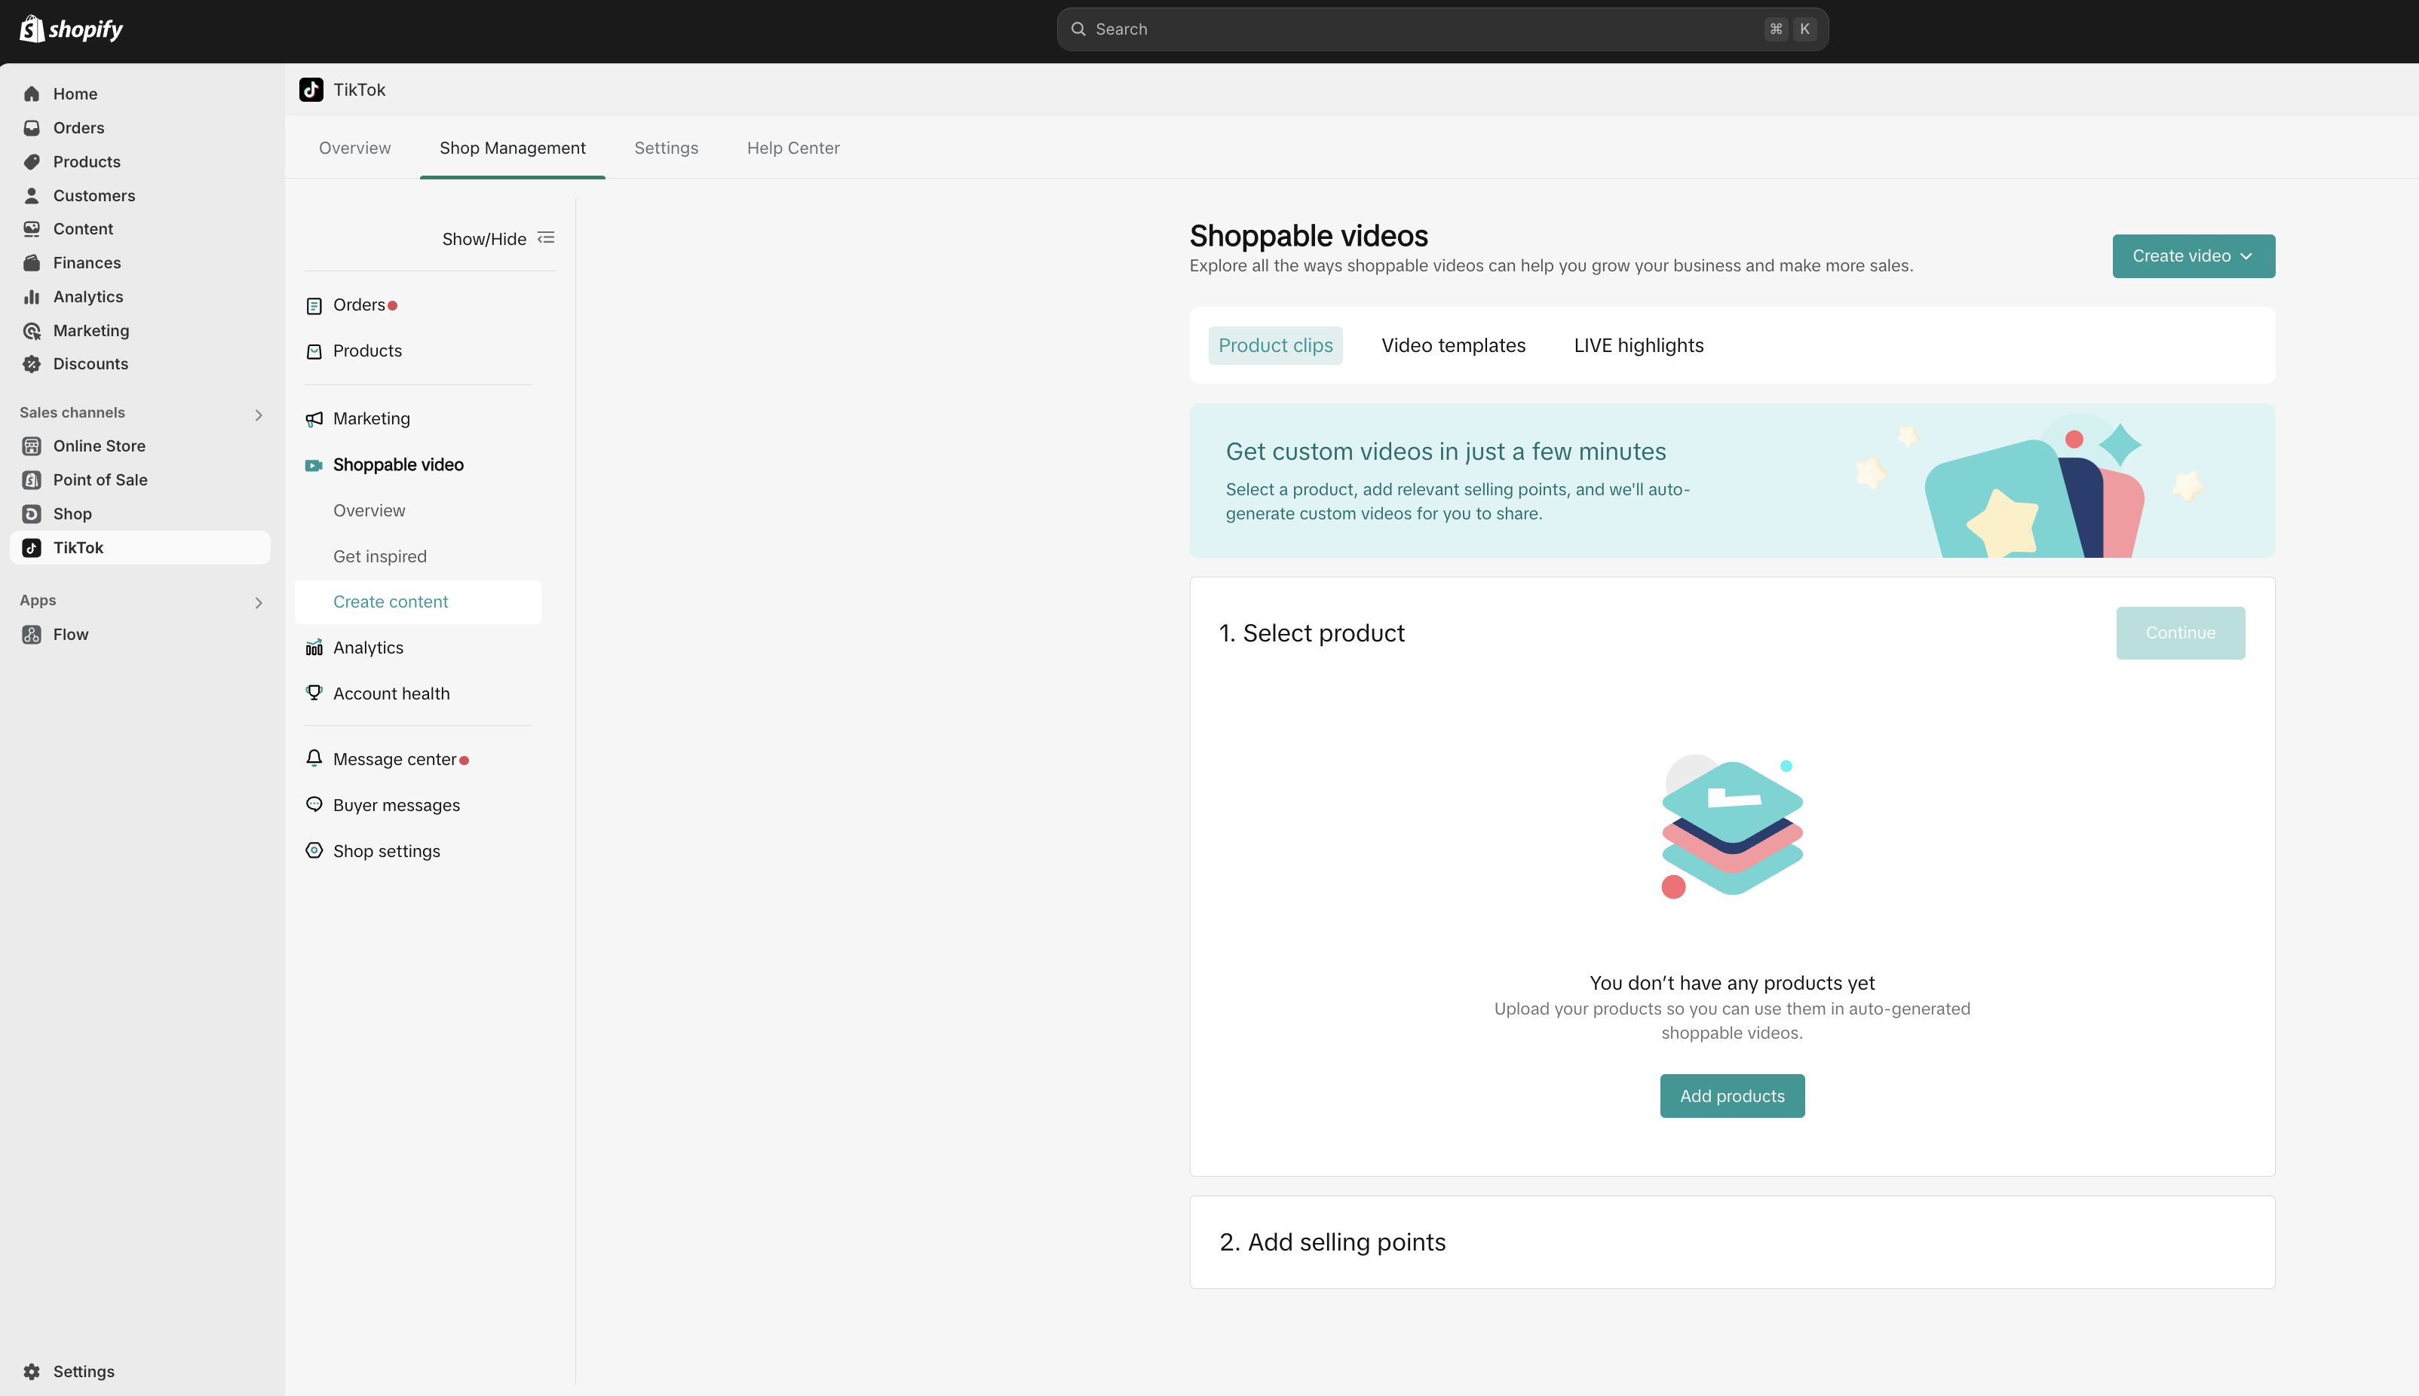2419x1396 pixels.
Task: Expand Apps section chevron
Action: pos(258,602)
